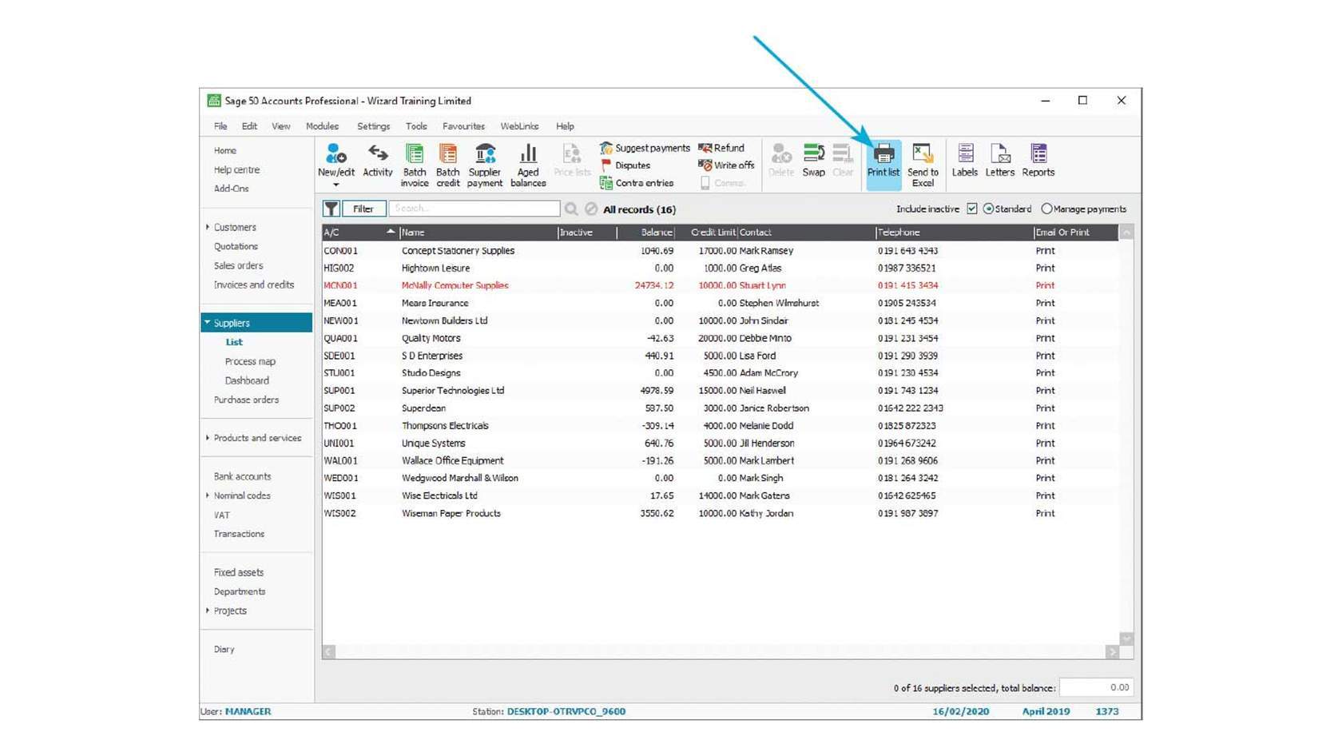Open the Edit menu
1342x756 pixels.
250,126
